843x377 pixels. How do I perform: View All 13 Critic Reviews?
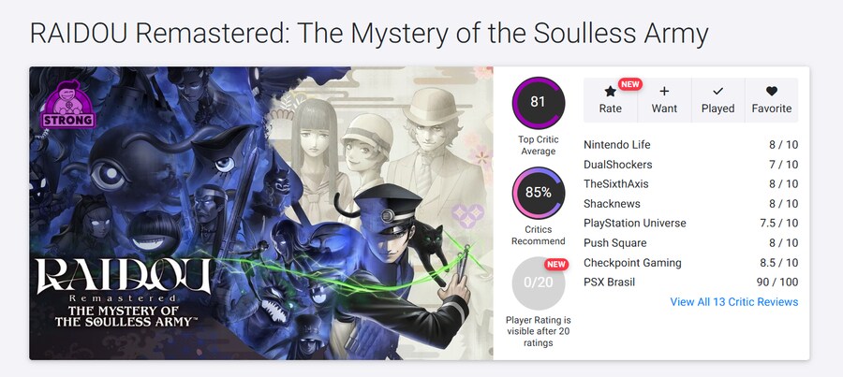(733, 302)
